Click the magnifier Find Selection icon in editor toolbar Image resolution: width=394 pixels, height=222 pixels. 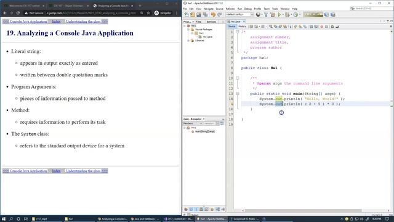point(271,27)
